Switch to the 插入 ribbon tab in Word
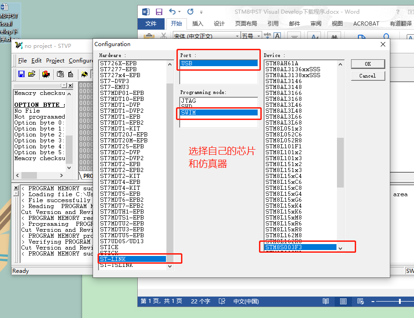 click(x=197, y=24)
